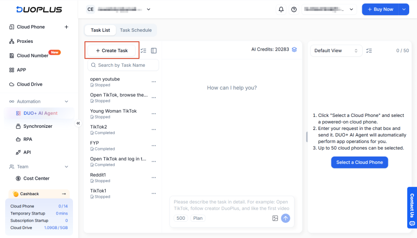Expand the Buy Now dropdown arrow

403,9
